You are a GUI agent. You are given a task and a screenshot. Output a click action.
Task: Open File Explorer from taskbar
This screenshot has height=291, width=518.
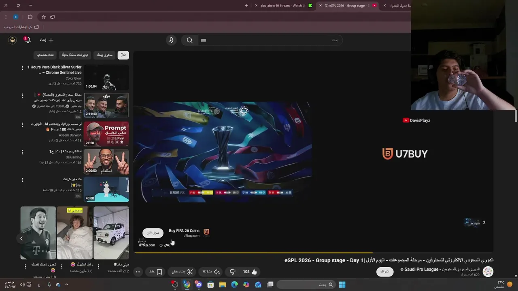click(222, 285)
